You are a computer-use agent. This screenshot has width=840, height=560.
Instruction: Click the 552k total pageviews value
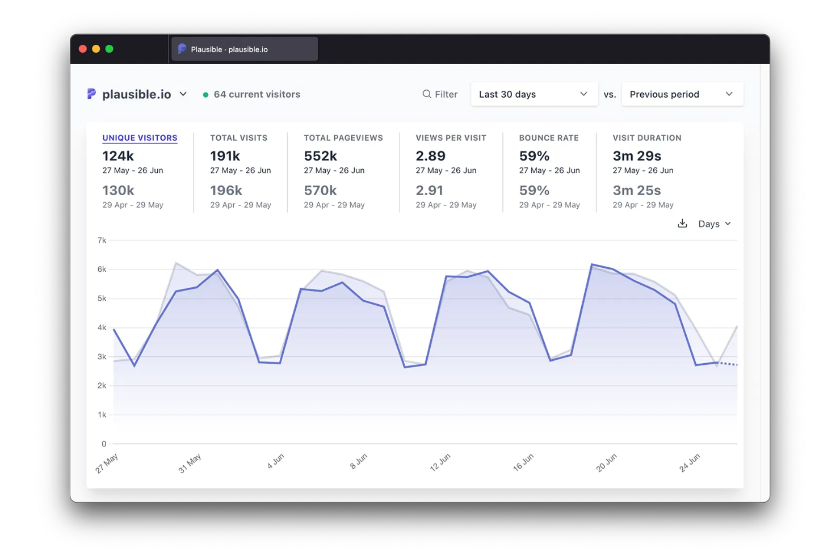(320, 156)
